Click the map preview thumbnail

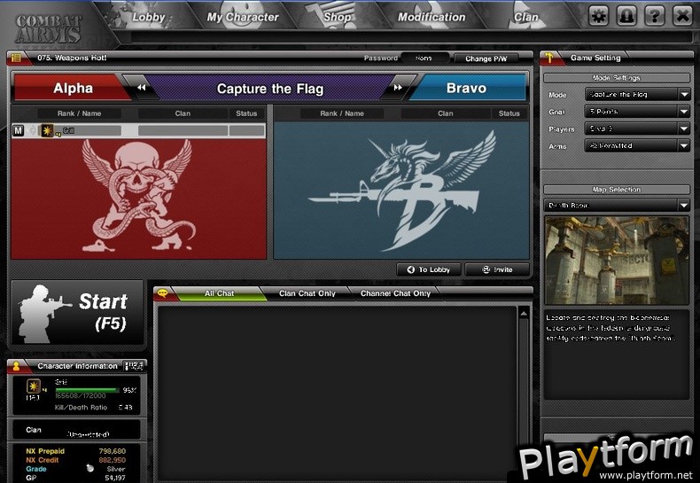617,261
